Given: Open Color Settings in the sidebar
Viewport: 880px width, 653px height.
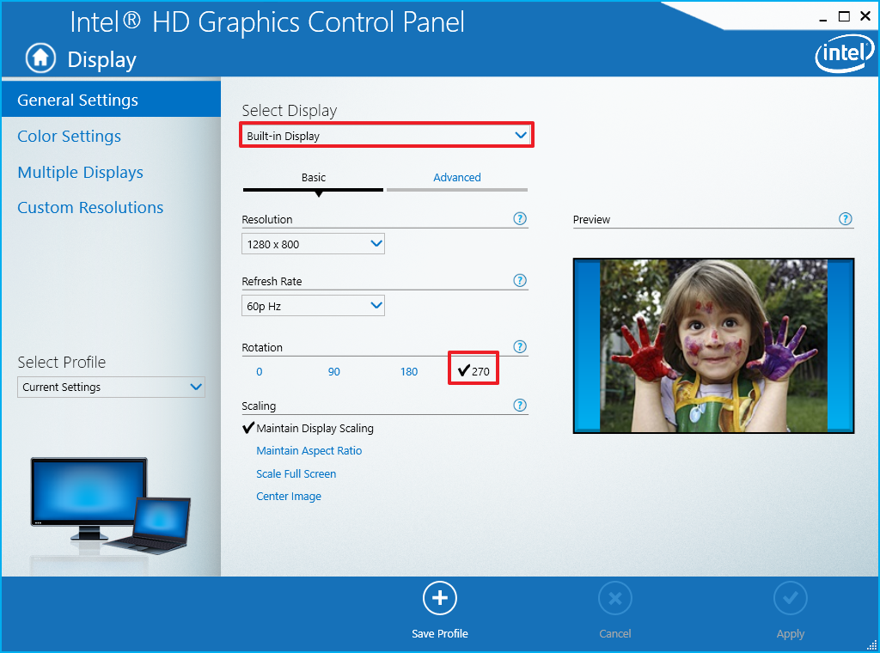Looking at the screenshot, I should point(69,137).
